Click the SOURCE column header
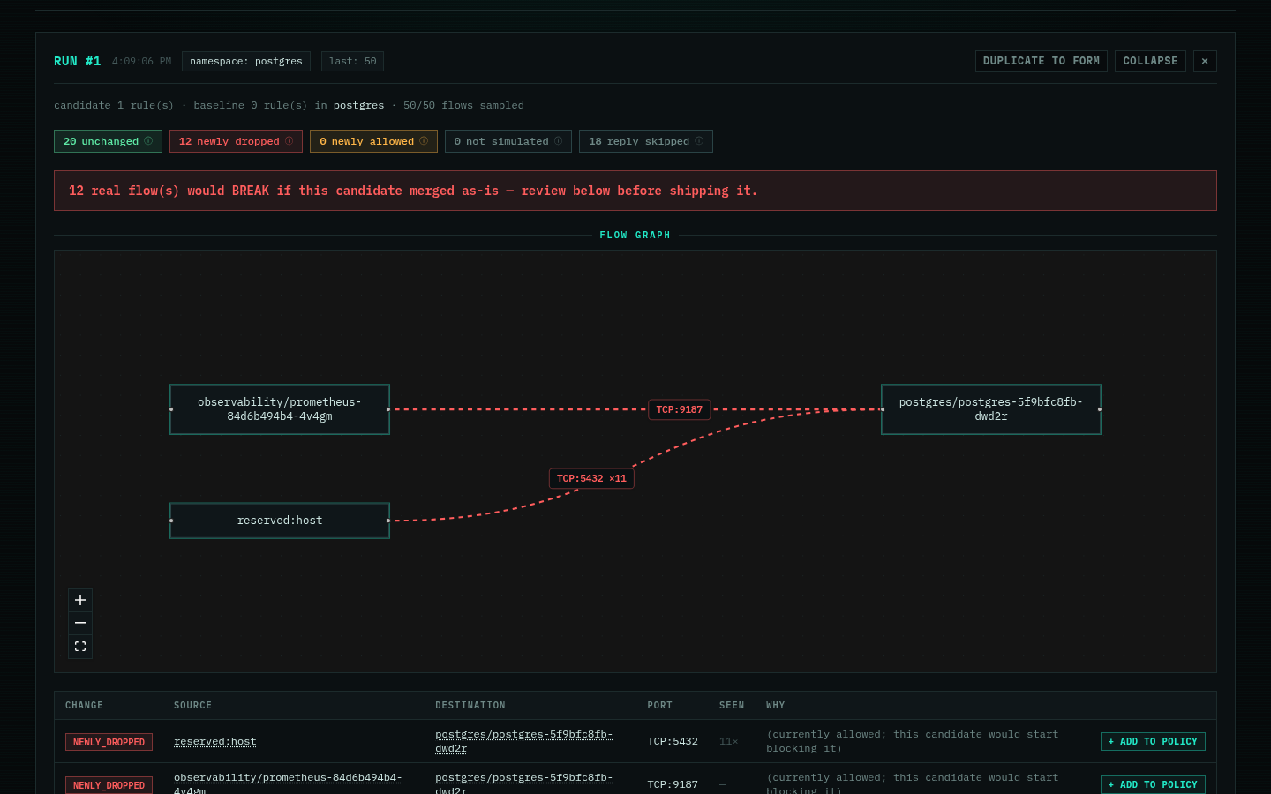The height and width of the screenshot is (794, 1271). point(193,706)
